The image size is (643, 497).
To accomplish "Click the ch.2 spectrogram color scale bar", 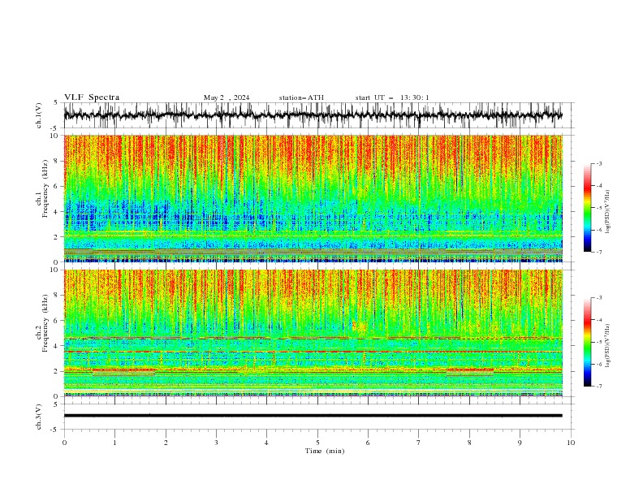I will click(587, 342).
